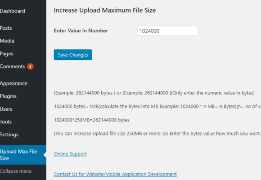
Task: Open the Users menu item
Action: point(6,109)
